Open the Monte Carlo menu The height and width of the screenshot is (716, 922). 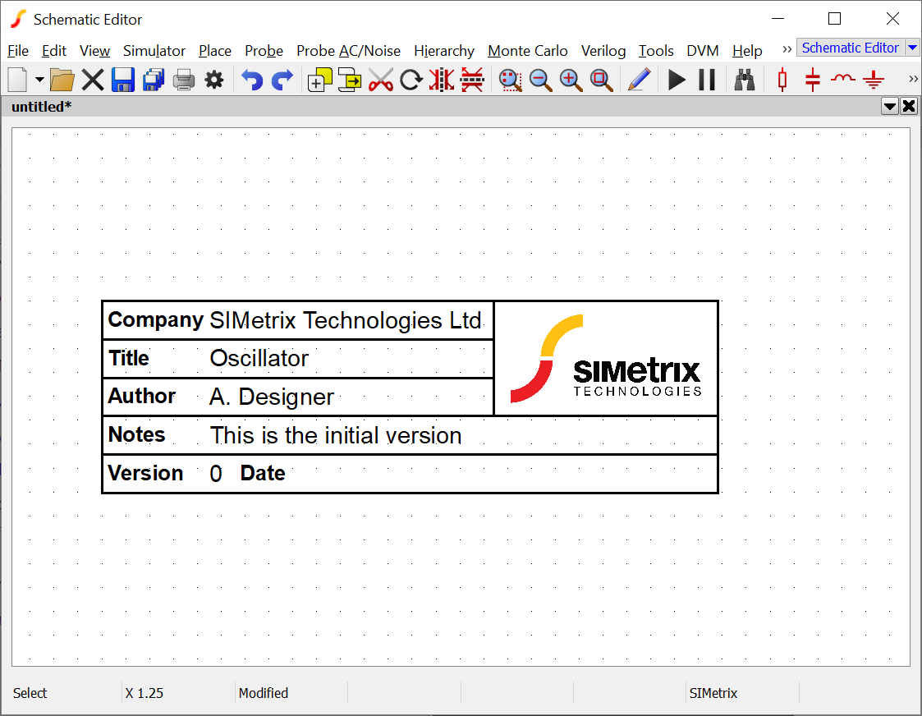click(527, 51)
